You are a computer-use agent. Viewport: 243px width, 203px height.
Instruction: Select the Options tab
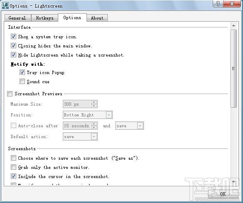coord(72,17)
